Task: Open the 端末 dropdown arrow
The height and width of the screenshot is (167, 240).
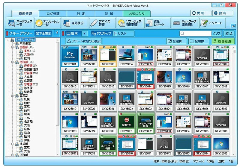Action: (x=85, y=34)
